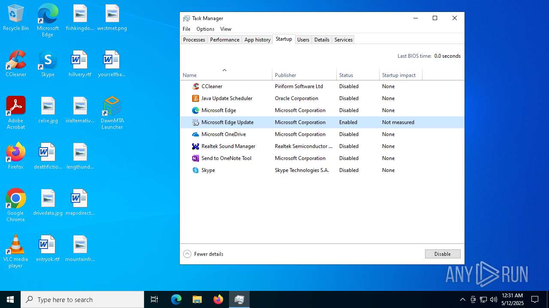This screenshot has height=308, width=549.
Task: Select the CCleaner desktop shortcut
Action: click(16, 64)
